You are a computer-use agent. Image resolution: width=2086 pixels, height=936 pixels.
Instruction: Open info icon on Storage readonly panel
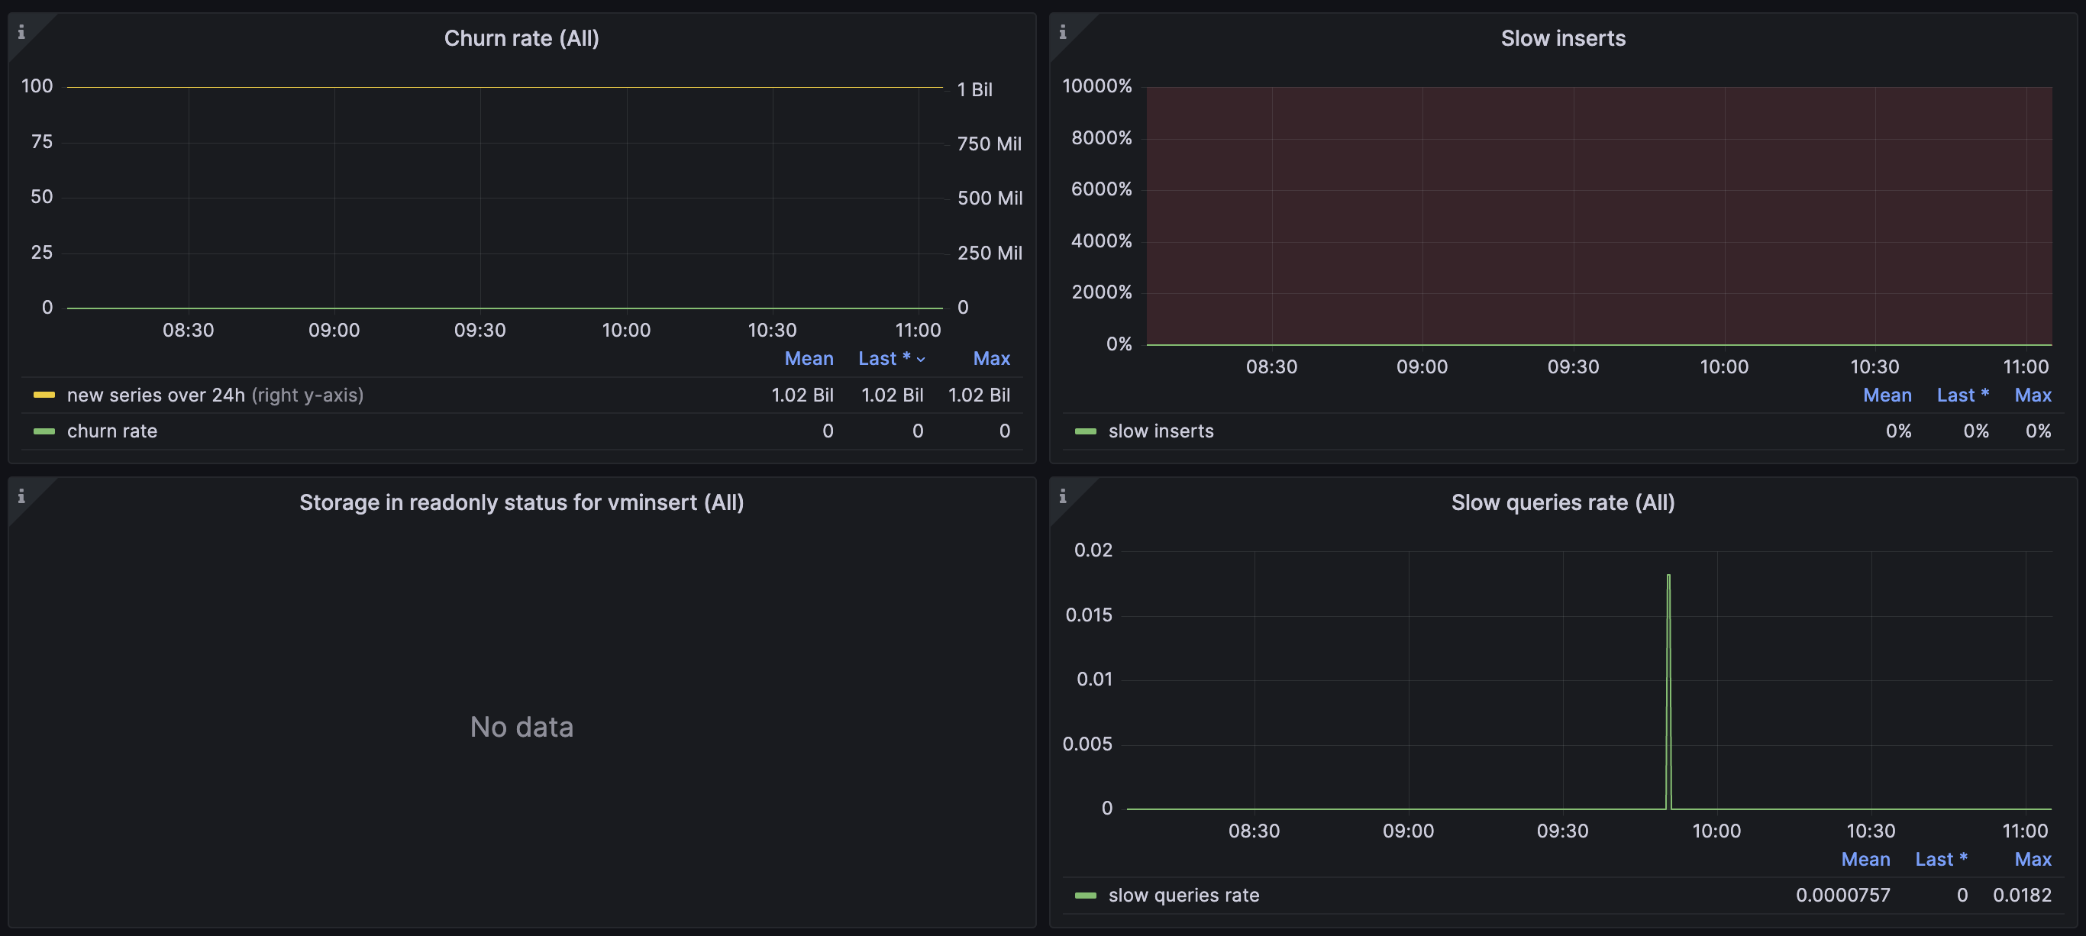[x=22, y=496]
